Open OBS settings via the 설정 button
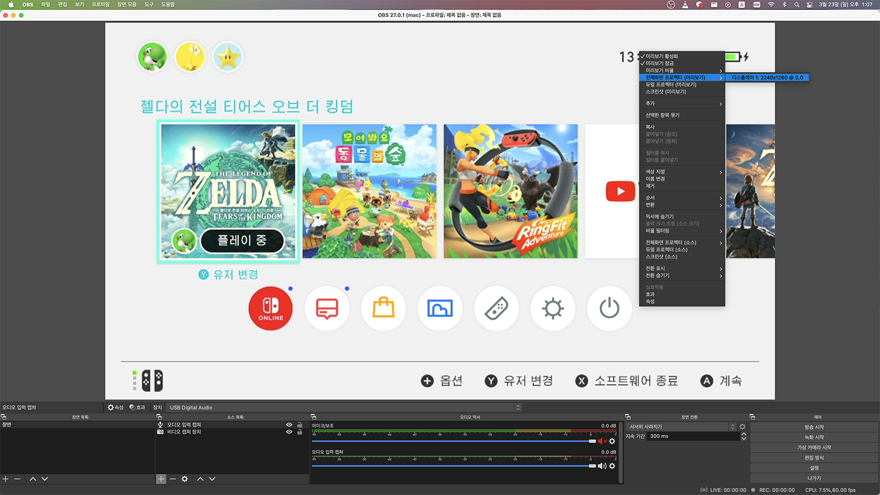This screenshot has width=880, height=495. click(x=814, y=468)
